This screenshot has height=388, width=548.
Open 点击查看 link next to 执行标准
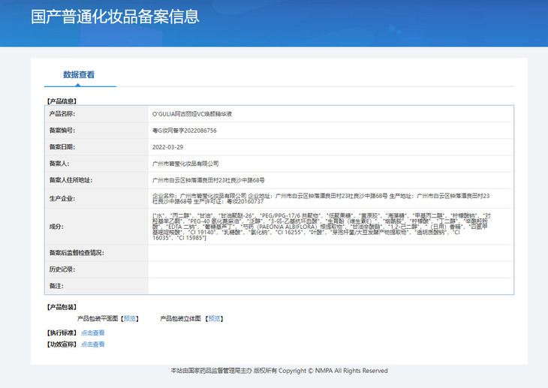(93, 332)
